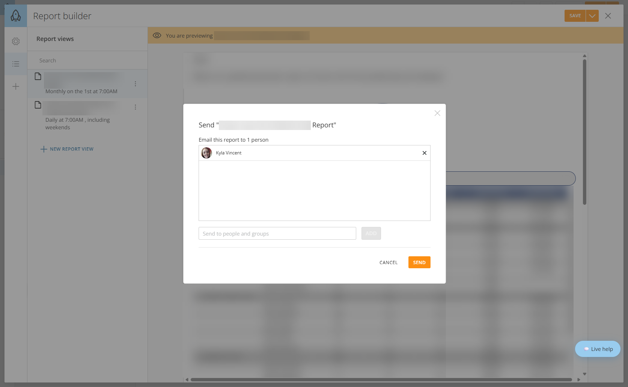Click the Report views heading

(55, 39)
